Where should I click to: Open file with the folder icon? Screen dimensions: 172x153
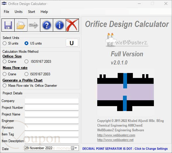[21, 25]
